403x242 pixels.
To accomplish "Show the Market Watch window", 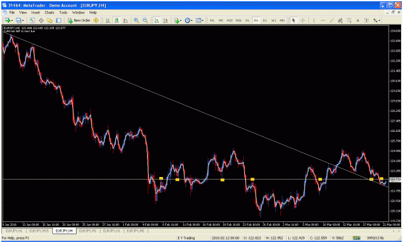I will (32, 20).
